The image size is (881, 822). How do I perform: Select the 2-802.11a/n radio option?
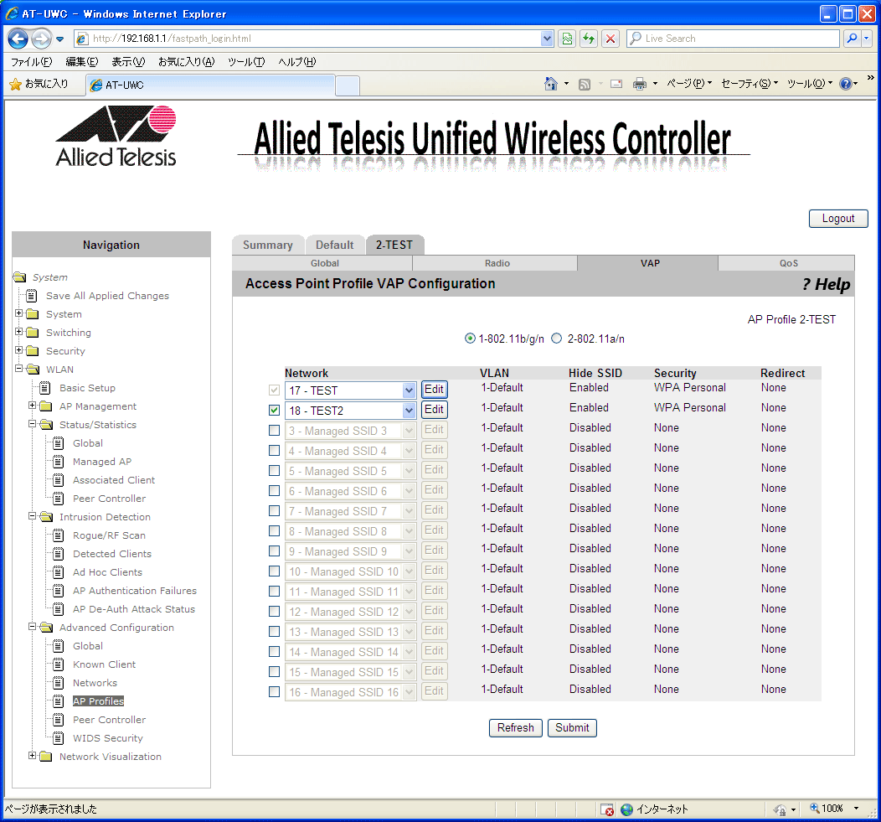coord(556,339)
